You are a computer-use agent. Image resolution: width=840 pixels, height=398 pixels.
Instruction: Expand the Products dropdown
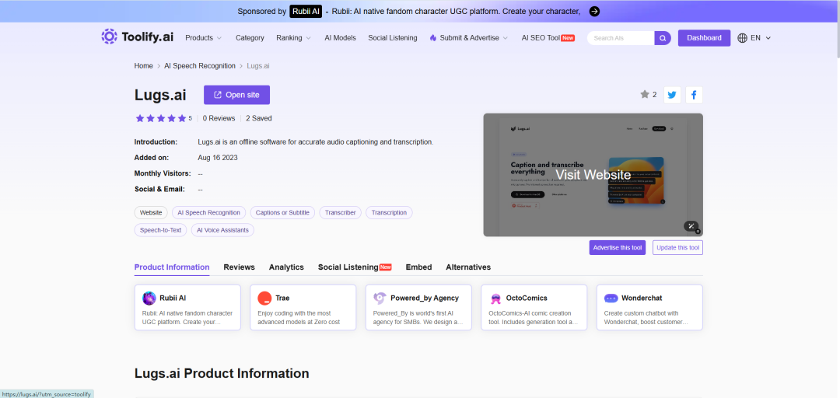[203, 38]
